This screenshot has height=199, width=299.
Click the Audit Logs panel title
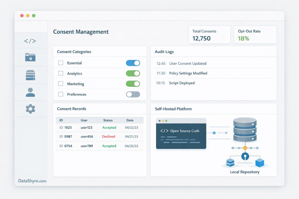pyautogui.click(x=164, y=52)
